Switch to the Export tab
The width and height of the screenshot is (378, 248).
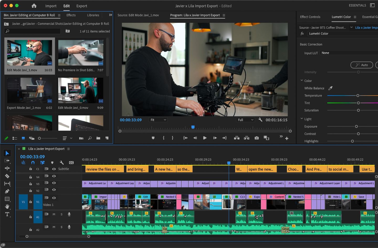click(82, 6)
